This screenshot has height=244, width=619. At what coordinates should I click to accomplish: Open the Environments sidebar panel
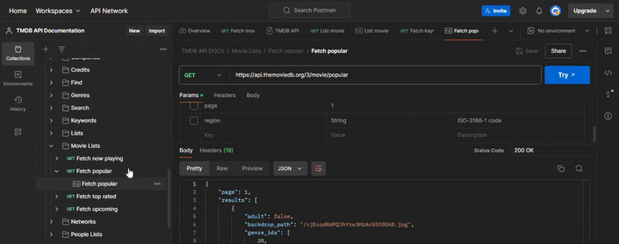pos(18,79)
